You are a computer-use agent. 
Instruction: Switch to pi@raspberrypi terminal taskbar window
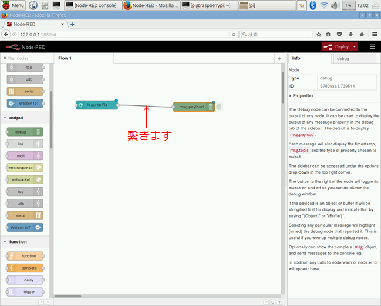[209, 5]
